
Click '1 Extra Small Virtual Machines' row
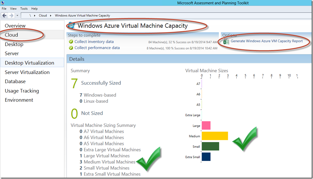pyautogui.click(x=110, y=174)
